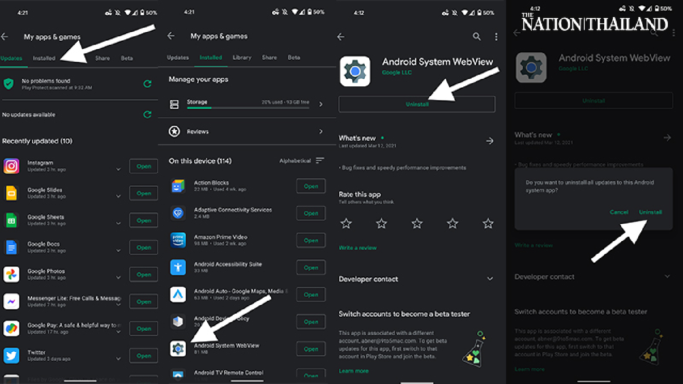Tap the alphabetical sort order icon
The height and width of the screenshot is (384, 683).
(x=320, y=161)
